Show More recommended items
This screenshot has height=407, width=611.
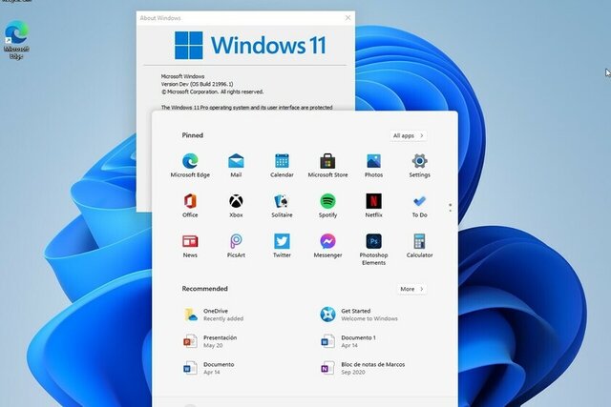(x=411, y=289)
